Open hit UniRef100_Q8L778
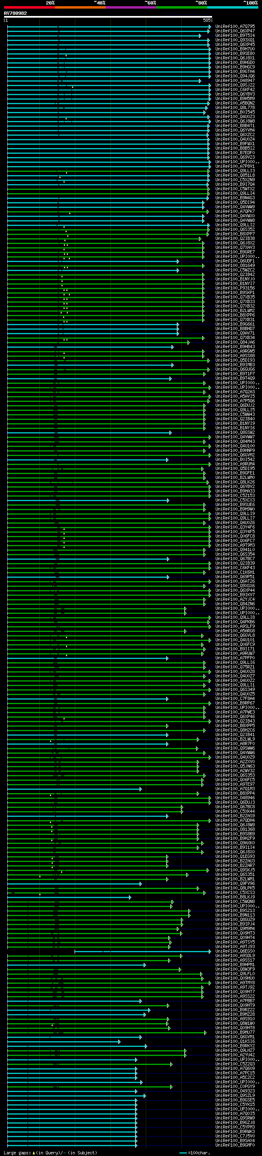The image size is (262, 1156). tap(235, 108)
